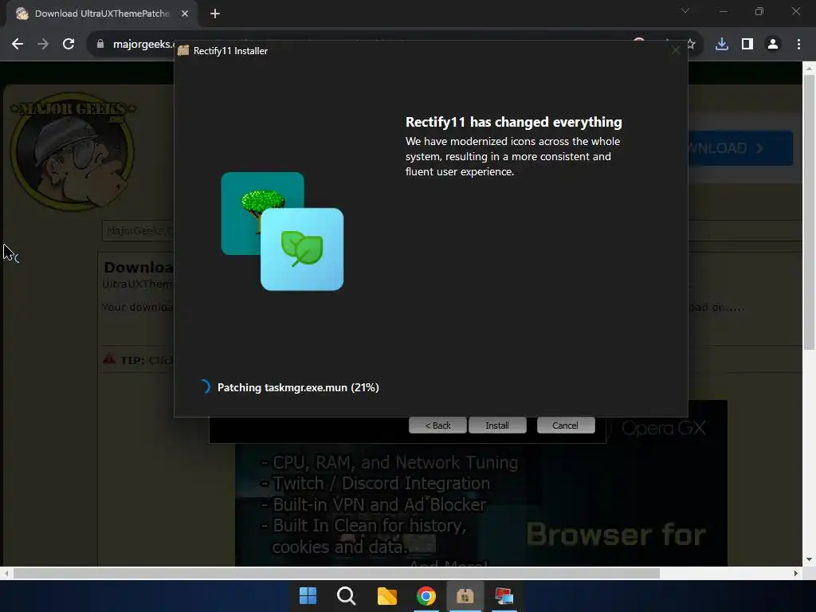Click the TIP warning triangle icon
The width and height of the screenshot is (816, 612).
109,359
